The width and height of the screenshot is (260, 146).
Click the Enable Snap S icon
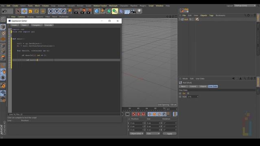click(x=3, y=77)
